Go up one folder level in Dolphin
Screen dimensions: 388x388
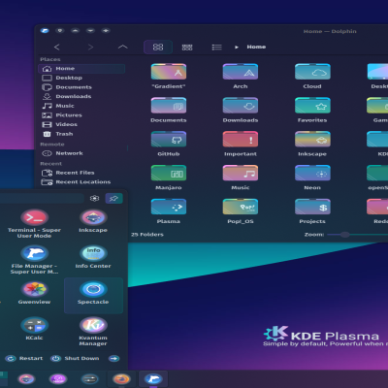click(123, 48)
